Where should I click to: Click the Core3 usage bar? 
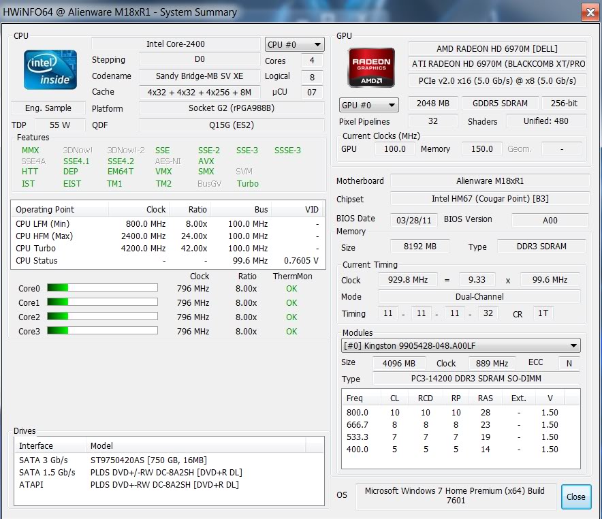103,330
